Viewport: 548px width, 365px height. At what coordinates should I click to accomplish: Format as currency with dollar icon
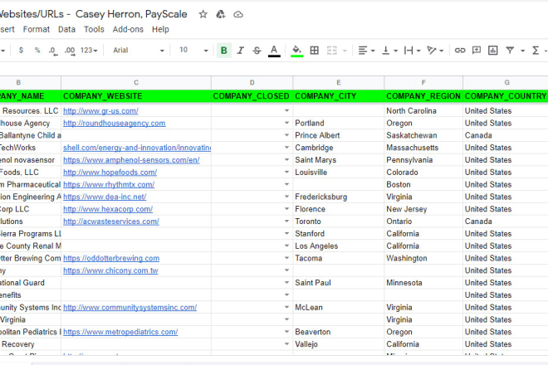pos(21,51)
